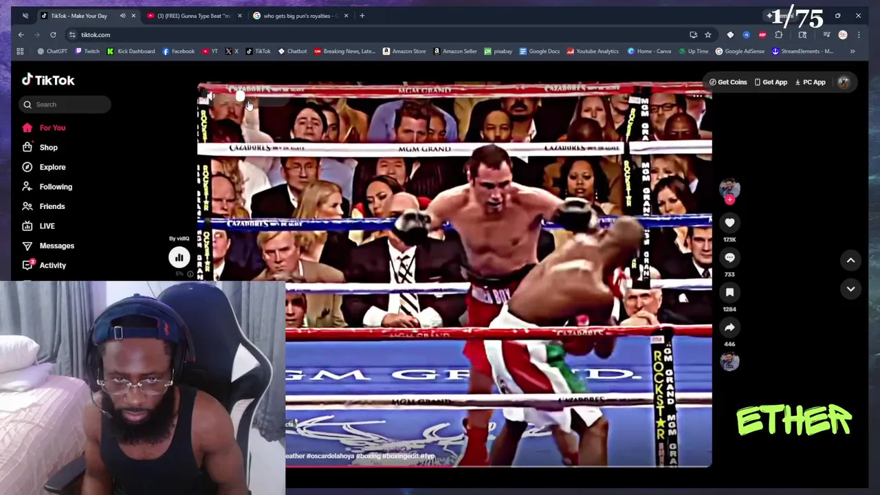Open the TikTok profile avatar menu
Image resolution: width=880 pixels, height=495 pixels.
pyautogui.click(x=844, y=82)
